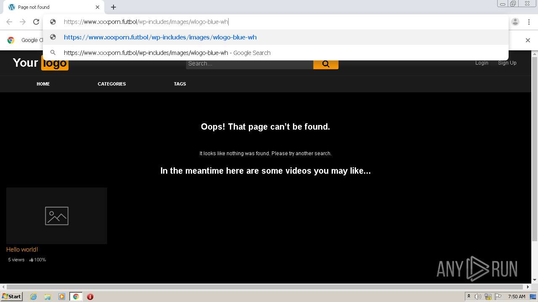The width and height of the screenshot is (538, 302).
Task: Click the vertical scrollbar down arrow
Action: click(535, 280)
